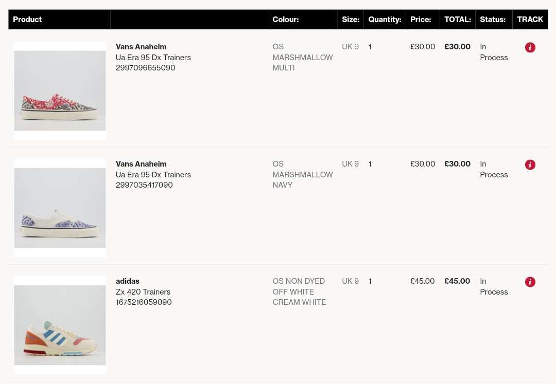Click product code 1675216059090

click(144, 302)
